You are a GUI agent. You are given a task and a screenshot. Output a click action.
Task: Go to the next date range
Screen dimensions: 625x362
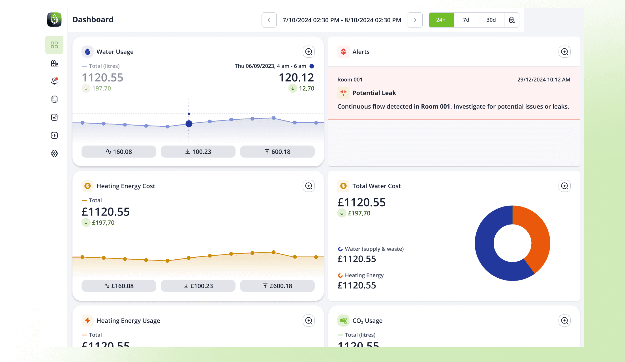tap(415, 20)
